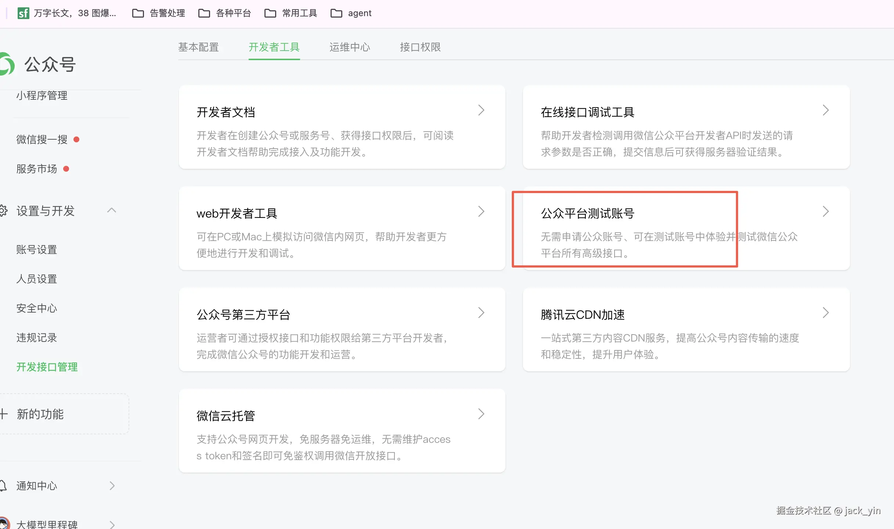Expand the 通知中心 arrow
This screenshot has width=894, height=529.
pyautogui.click(x=112, y=486)
